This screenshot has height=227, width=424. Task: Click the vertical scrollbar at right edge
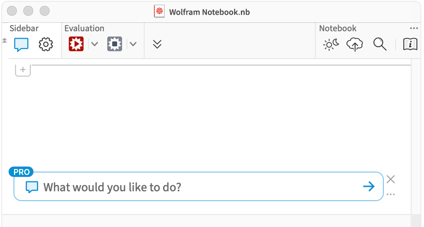point(416,138)
